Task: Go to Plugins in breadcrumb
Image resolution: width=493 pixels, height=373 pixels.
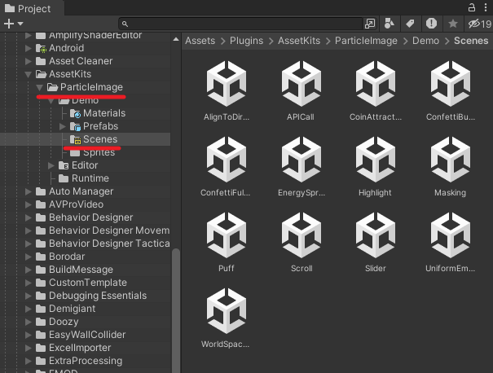Action: [x=246, y=41]
